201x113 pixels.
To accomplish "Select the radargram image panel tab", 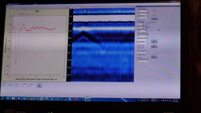I will point(75,8).
